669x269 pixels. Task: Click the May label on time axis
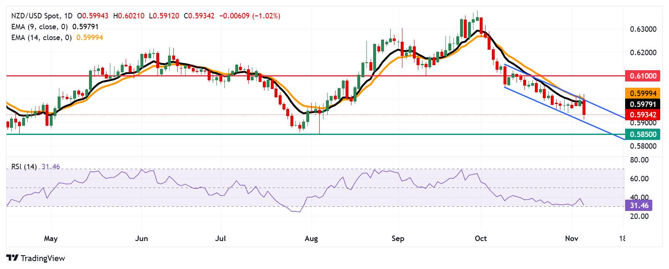point(51,239)
